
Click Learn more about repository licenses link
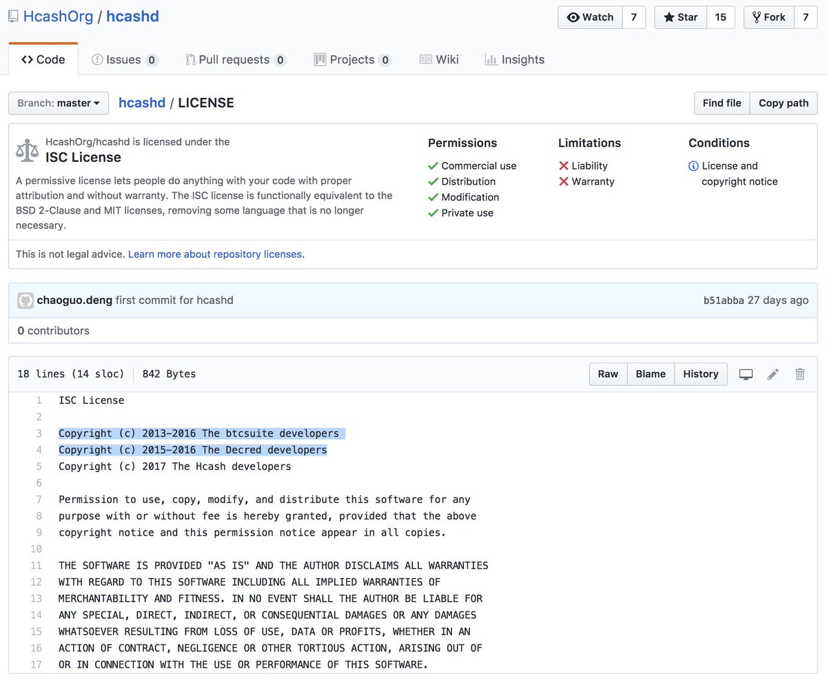[215, 254]
